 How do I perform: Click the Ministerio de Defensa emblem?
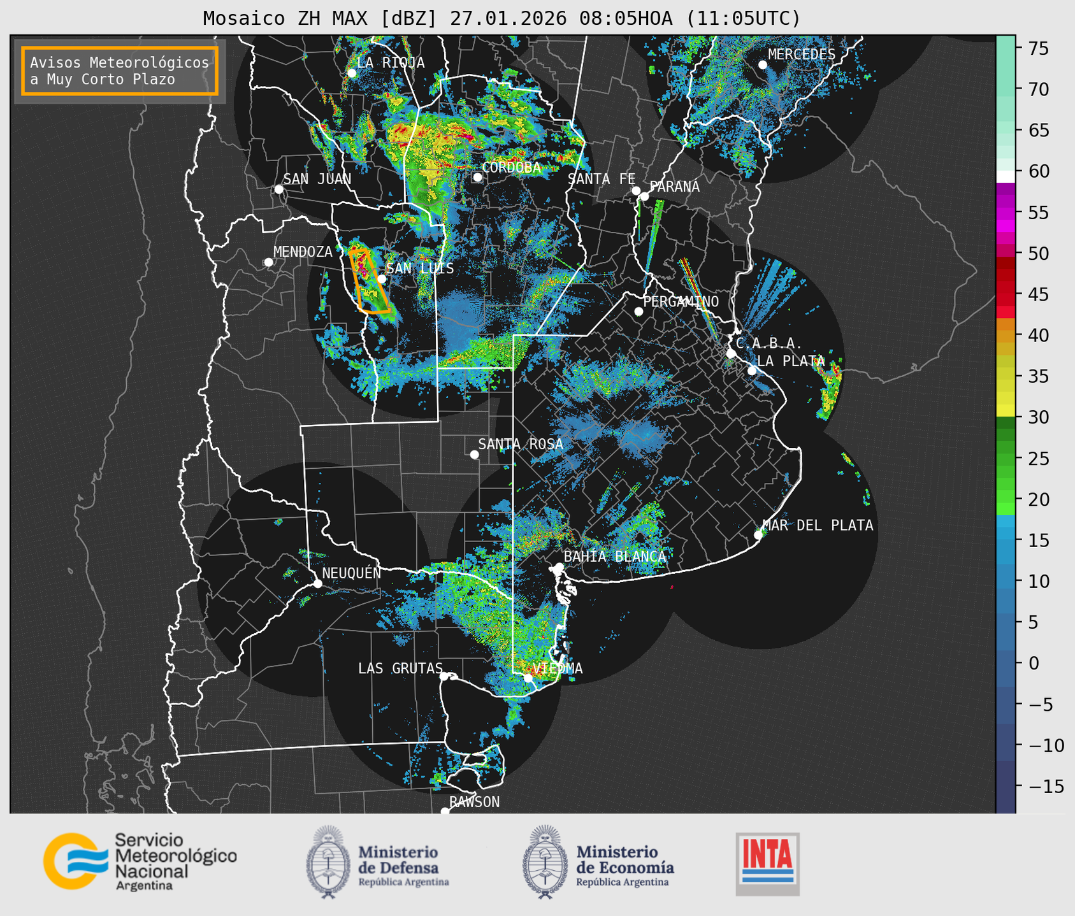(328, 862)
